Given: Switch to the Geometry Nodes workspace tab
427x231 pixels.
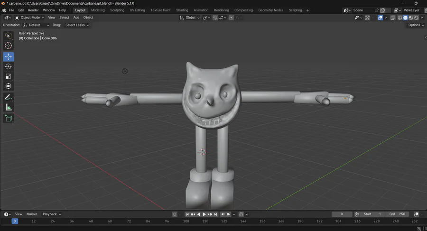Looking at the screenshot, I should click(x=271, y=10).
